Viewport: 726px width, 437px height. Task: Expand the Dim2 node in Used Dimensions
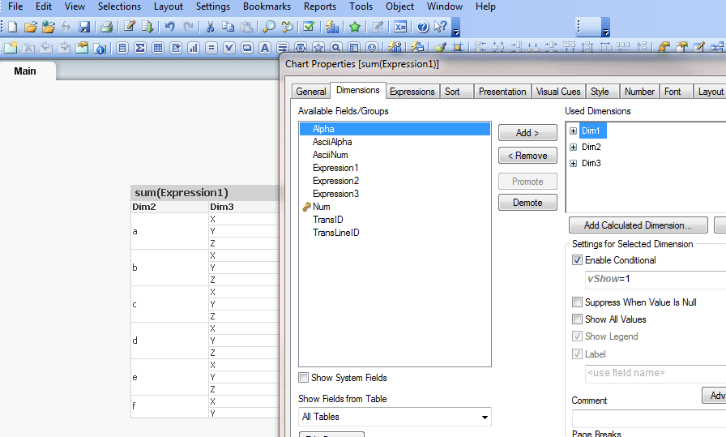[x=574, y=148]
